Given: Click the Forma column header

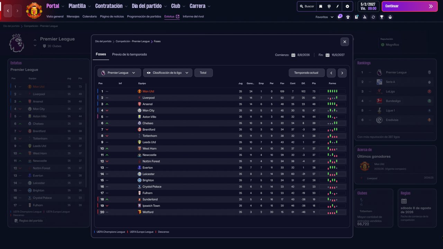Looking at the screenshot, I should click(x=332, y=83).
